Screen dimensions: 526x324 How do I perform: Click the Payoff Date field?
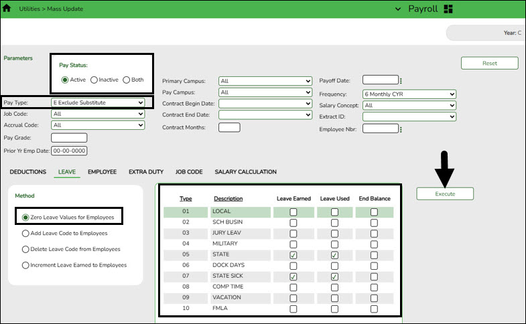tap(381, 80)
